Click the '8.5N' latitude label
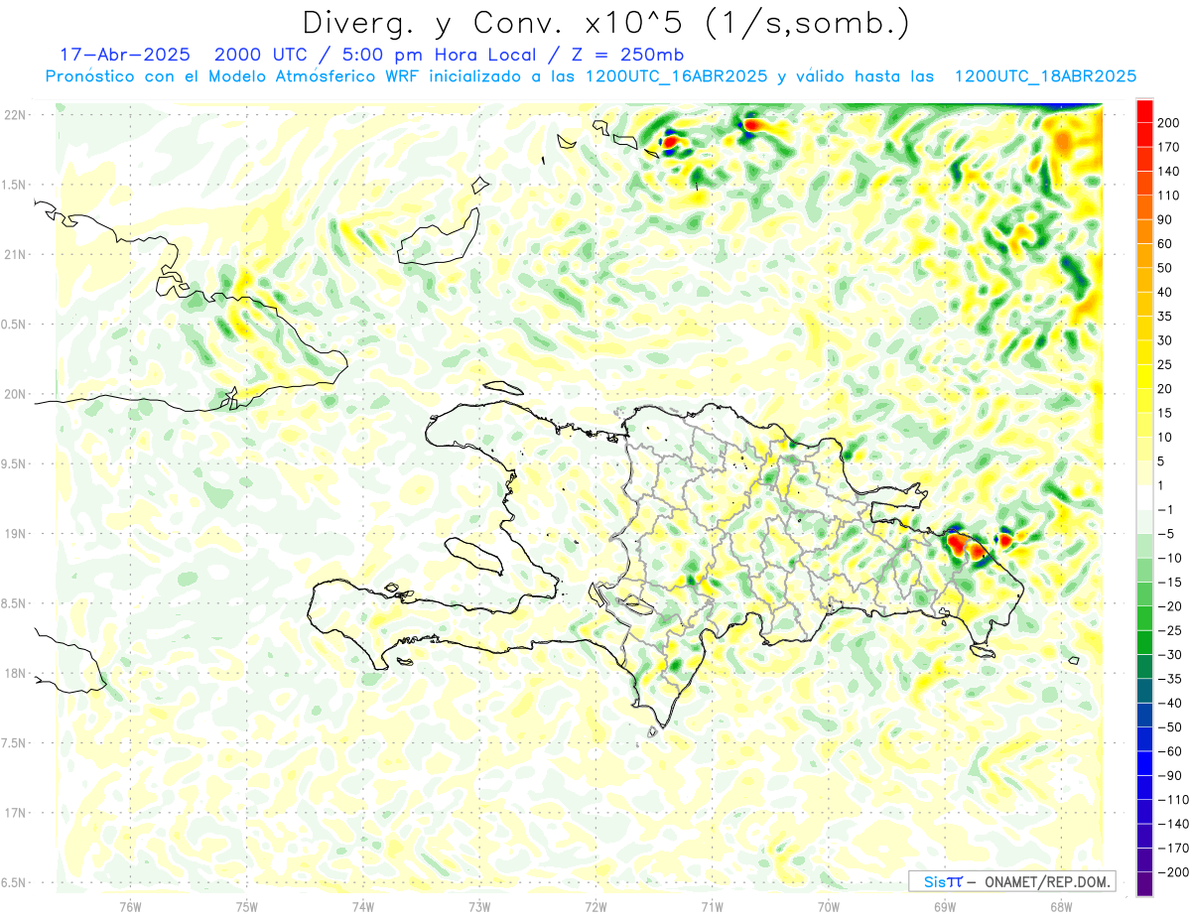This screenshot has width=1191, height=920. click(15, 603)
